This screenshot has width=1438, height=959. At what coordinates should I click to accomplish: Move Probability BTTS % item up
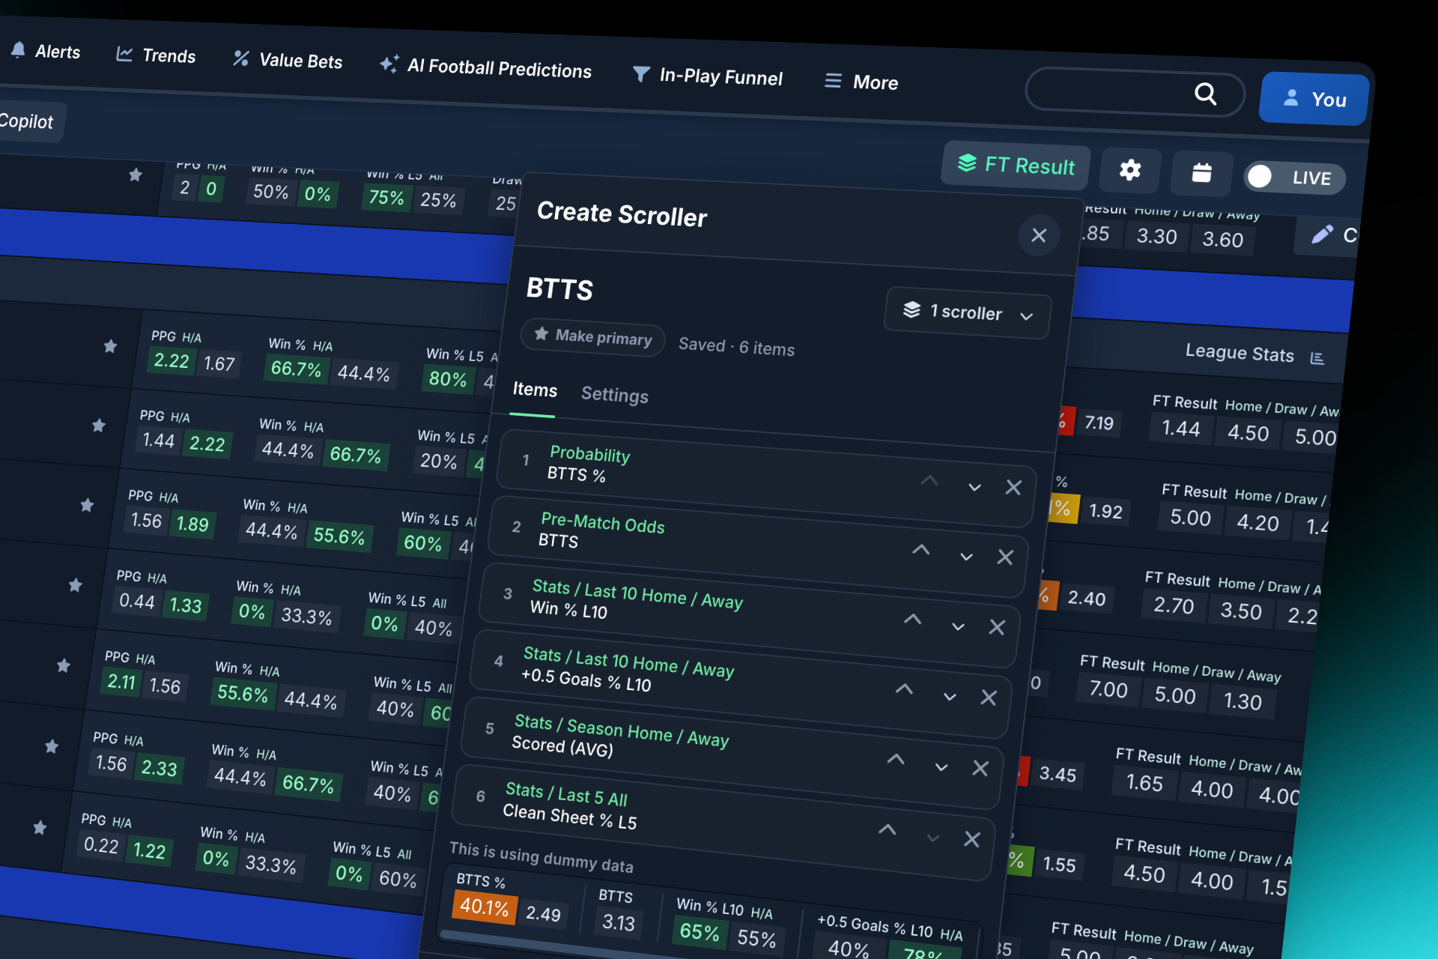[929, 481]
